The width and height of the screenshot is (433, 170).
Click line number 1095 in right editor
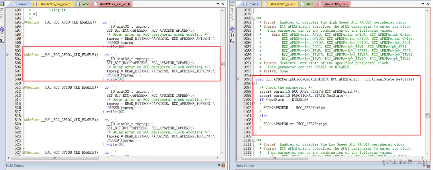(247, 79)
